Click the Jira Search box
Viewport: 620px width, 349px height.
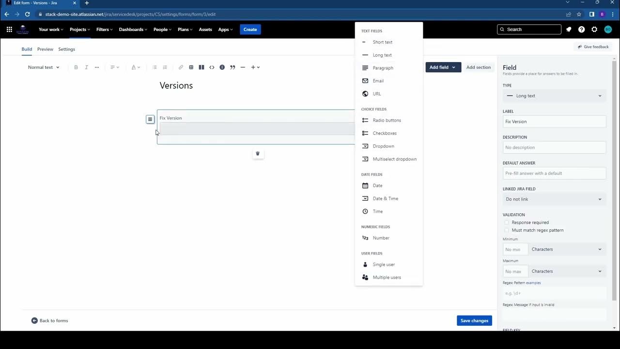pyautogui.click(x=529, y=30)
